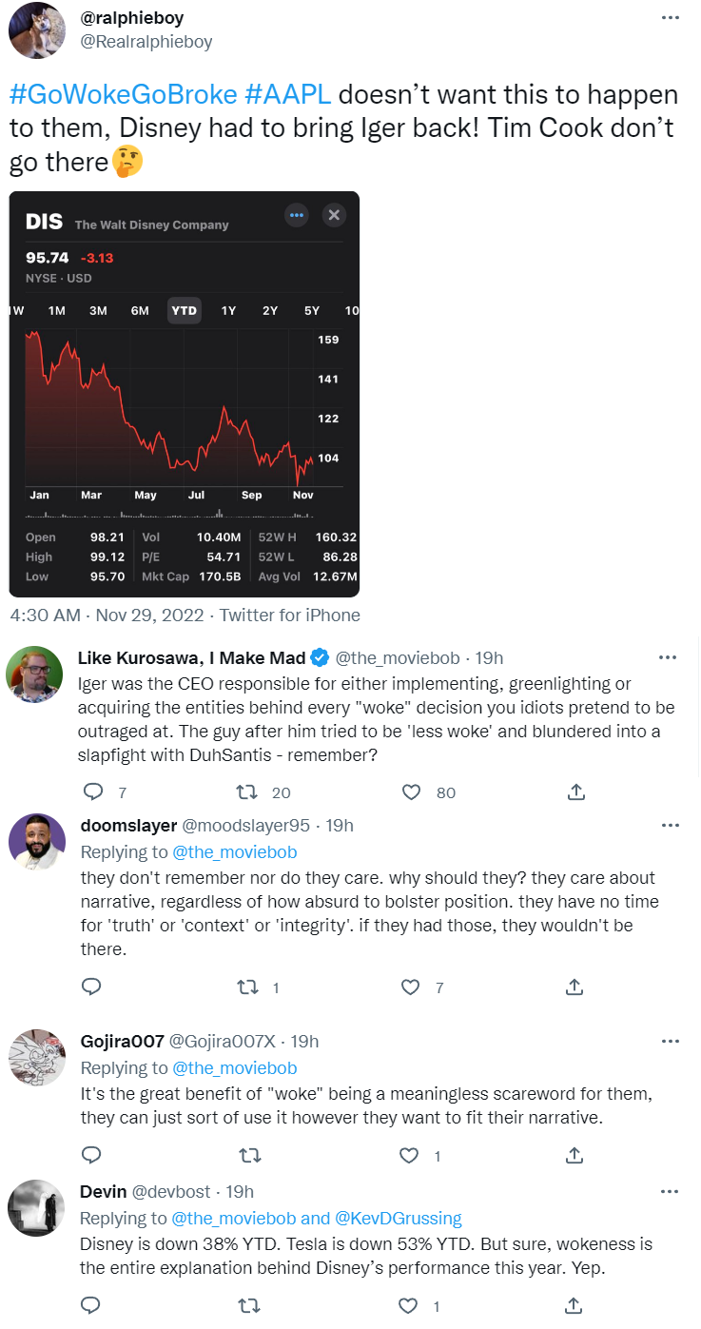The width and height of the screenshot is (701, 1329).
Task: Open the Disney stock chart image
Action: (x=184, y=394)
